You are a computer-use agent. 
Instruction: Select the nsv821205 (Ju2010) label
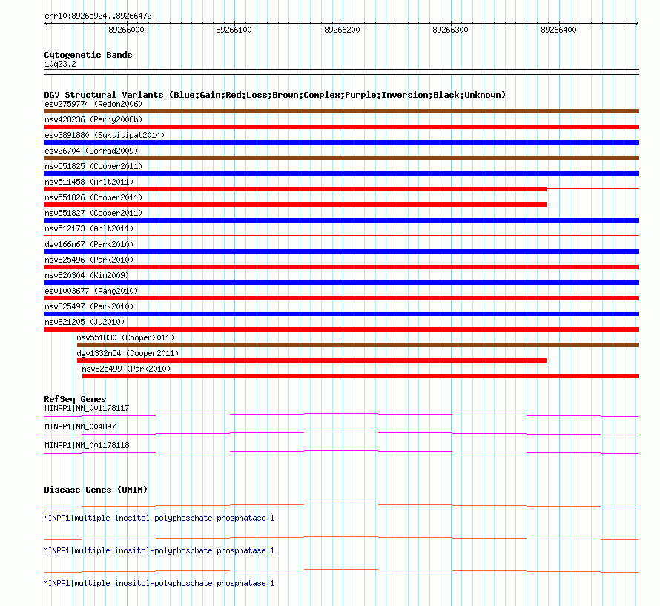coord(85,322)
